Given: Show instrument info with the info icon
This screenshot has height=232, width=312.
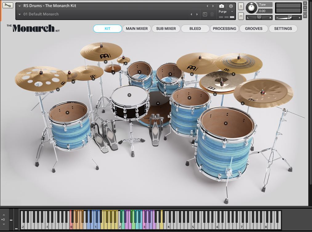Looking at the screenshot, I should point(231,6).
